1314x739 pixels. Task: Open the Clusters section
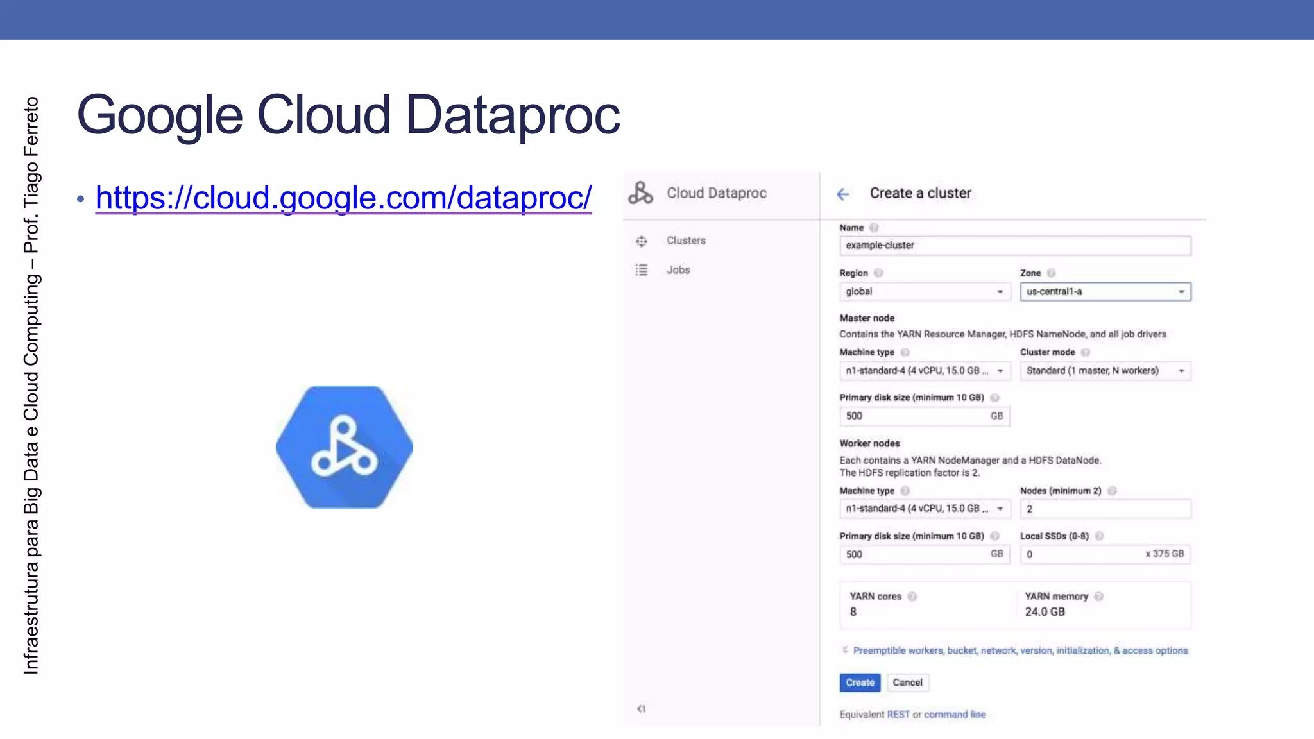686,241
